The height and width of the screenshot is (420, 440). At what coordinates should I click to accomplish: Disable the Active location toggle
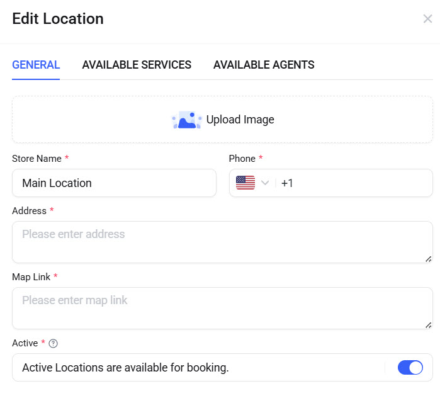coord(410,368)
